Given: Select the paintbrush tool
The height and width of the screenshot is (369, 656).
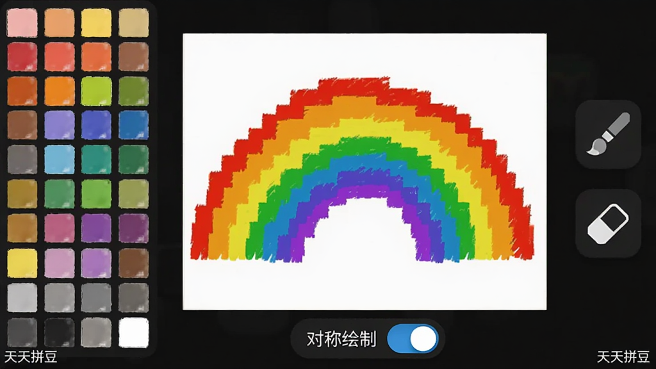Looking at the screenshot, I should (608, 135).
